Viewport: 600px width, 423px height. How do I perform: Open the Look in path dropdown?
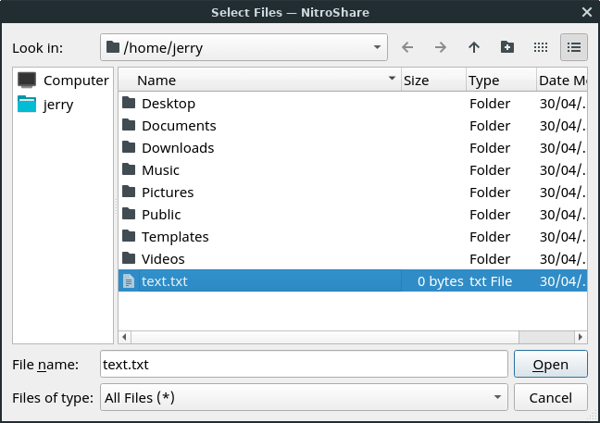244,47
